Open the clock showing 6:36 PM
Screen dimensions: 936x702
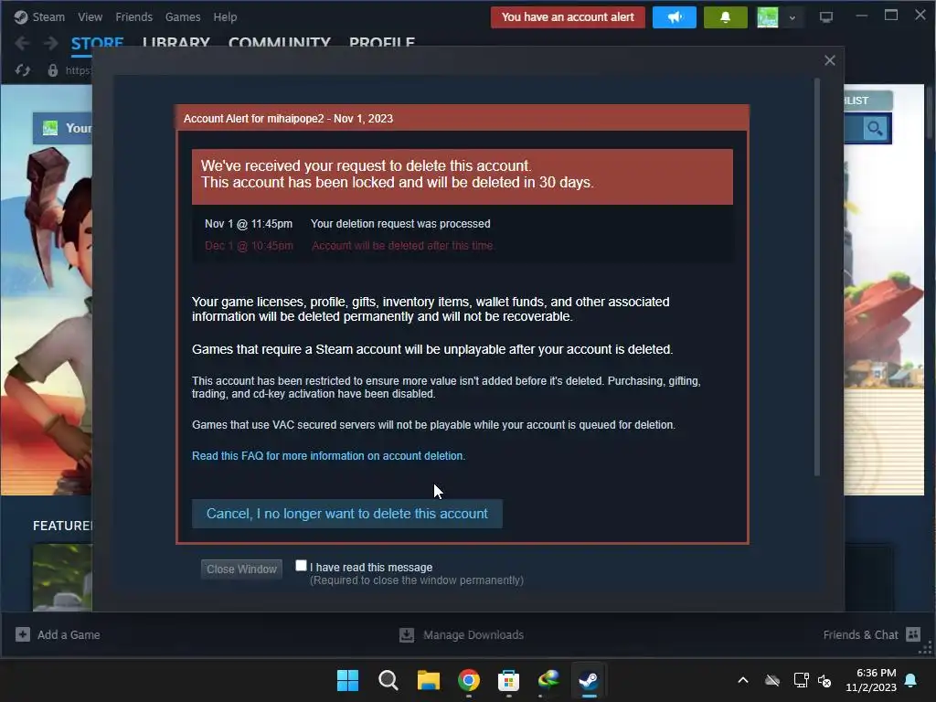[871, 680]
